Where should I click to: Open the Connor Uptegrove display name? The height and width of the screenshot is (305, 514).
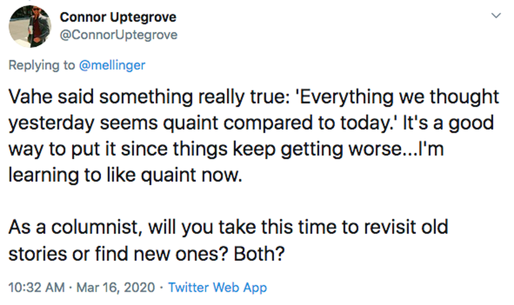[x=118, y=17]
